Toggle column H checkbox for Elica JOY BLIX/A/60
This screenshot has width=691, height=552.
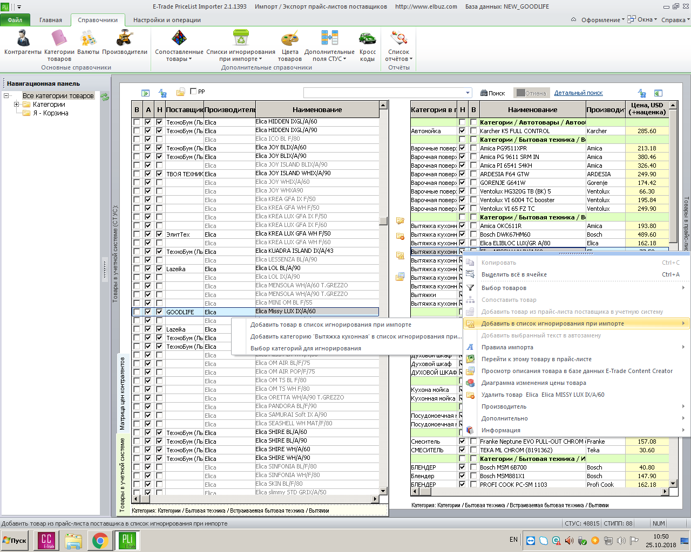pyautogui.click(x=159, y=148)
